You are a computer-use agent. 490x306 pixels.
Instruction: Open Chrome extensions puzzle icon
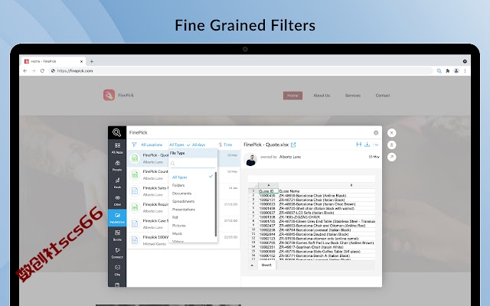pos(447,71)
